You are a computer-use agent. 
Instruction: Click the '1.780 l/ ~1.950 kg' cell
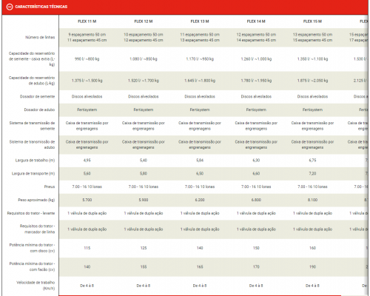[x=256, y=81]
